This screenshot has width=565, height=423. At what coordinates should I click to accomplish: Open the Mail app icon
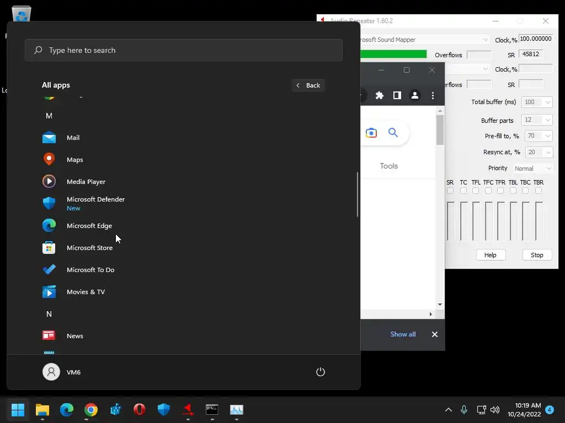tap(49, 137)
